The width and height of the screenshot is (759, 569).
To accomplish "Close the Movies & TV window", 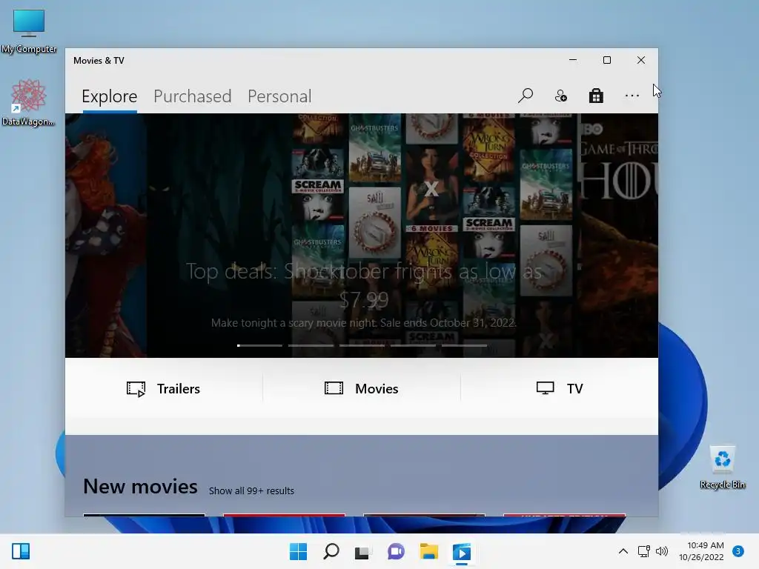I will pos(641,60).
